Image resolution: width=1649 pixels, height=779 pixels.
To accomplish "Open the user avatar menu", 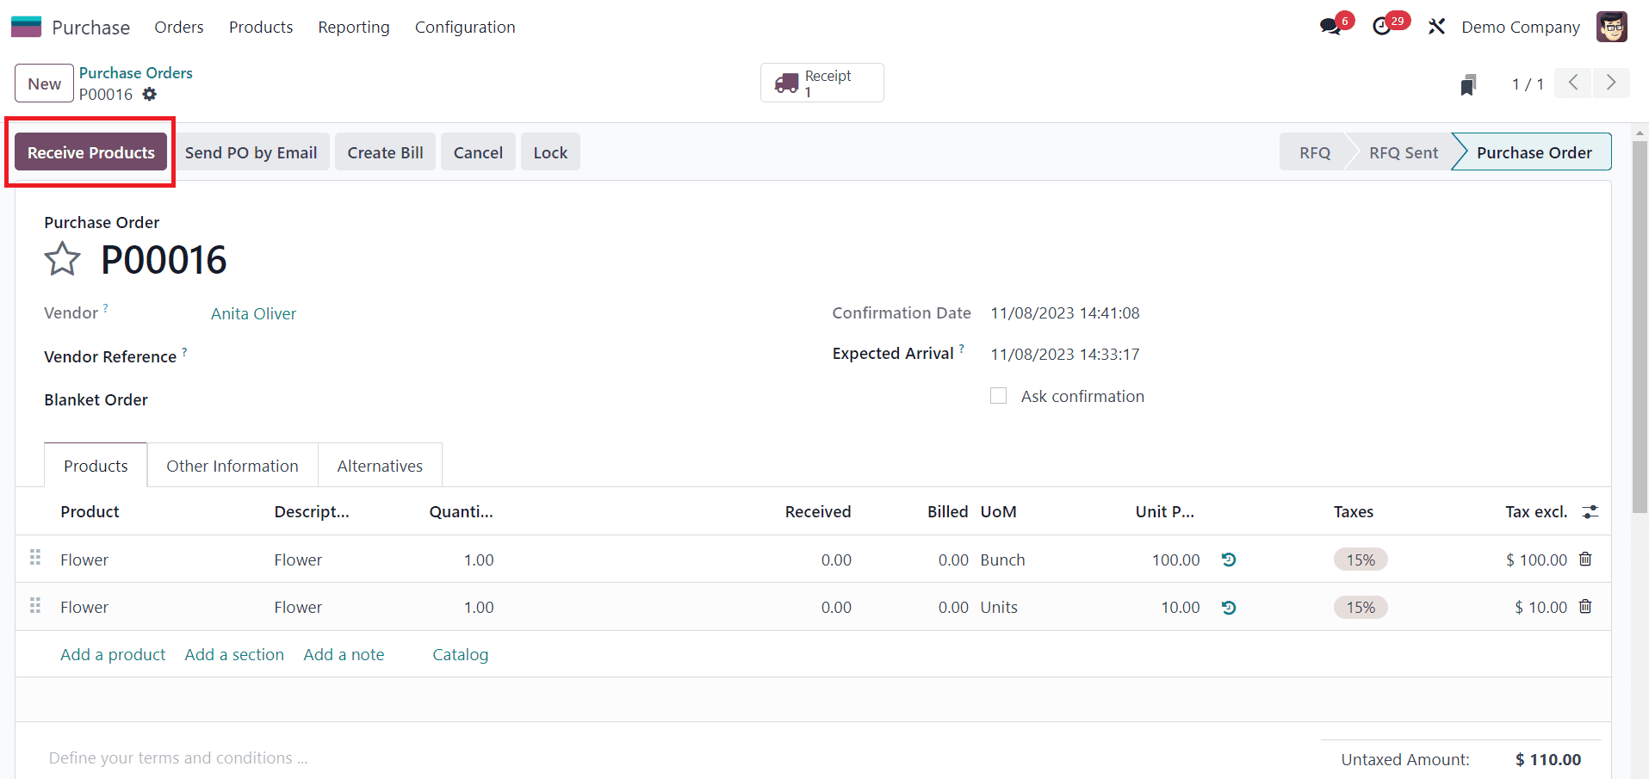I will tap(1612, 27).
